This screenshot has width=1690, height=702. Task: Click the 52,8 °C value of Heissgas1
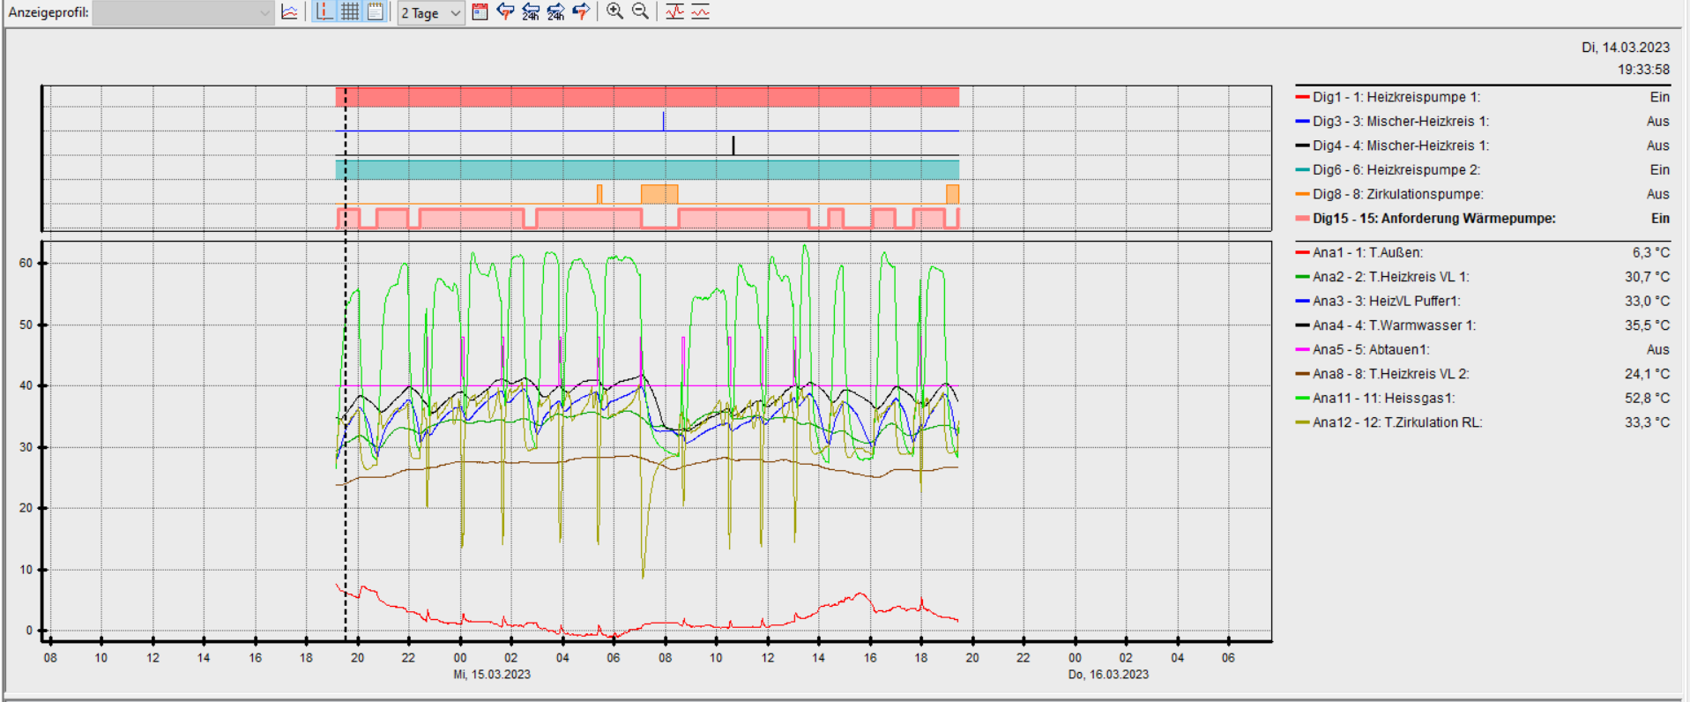pyautogui.click(x=1647, y=399)
